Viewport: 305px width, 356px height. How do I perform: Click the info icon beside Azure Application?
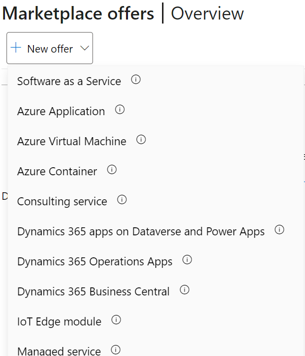click(119, 110)
